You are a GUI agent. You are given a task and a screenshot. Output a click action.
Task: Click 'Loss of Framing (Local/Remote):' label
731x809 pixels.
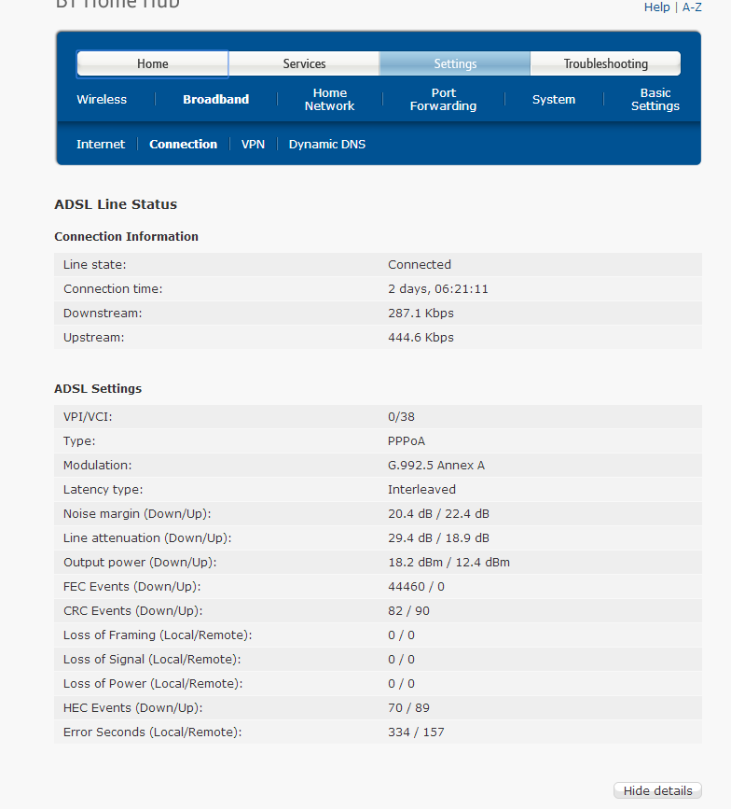158,635
